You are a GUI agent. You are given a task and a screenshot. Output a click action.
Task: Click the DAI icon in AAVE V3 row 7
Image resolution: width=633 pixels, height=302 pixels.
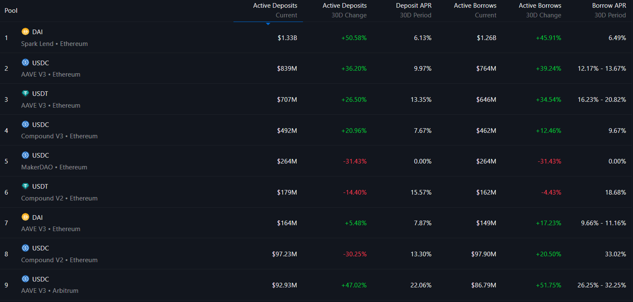(x=25, y=217)
